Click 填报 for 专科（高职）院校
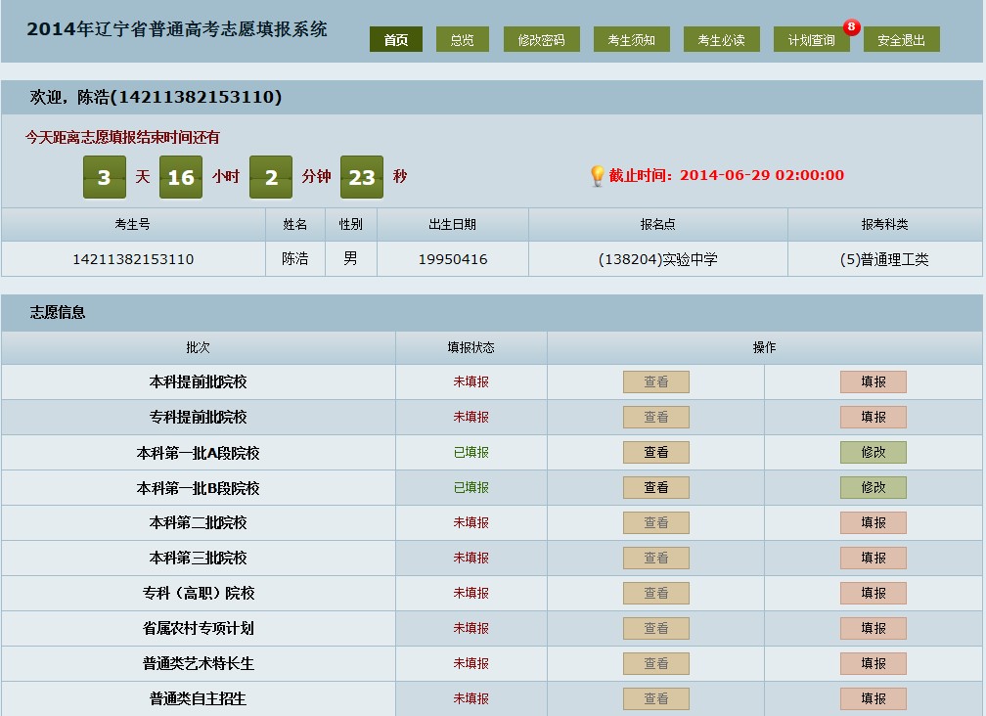 coord(873,593)
